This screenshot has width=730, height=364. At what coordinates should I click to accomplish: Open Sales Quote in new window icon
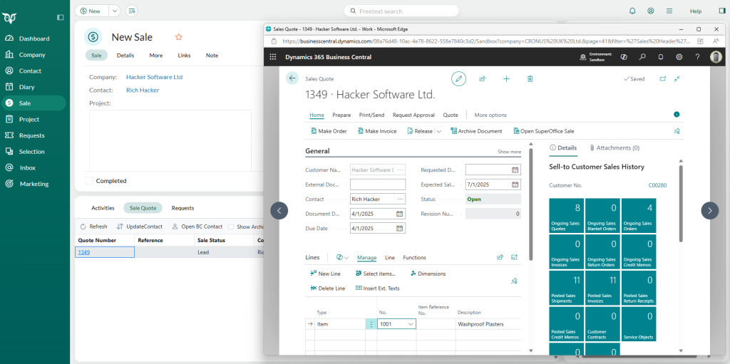662,78
